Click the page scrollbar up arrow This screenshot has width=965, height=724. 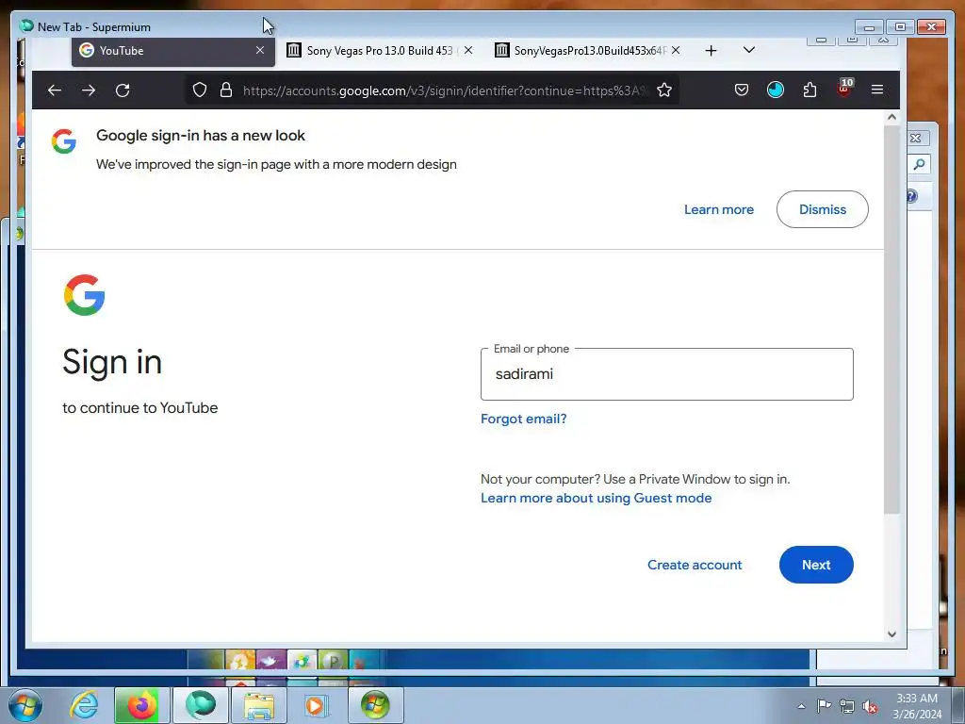pyautogui.click(x=891, y=117)
